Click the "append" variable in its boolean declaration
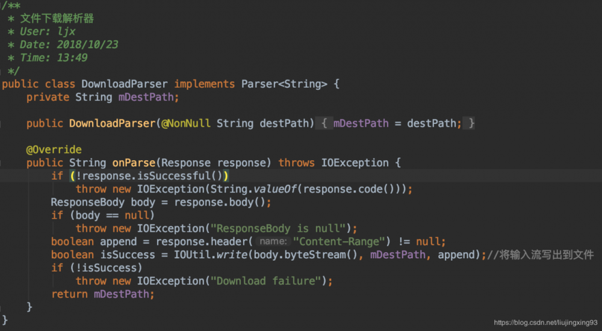602x331 pixels. [x=118, y=241]
